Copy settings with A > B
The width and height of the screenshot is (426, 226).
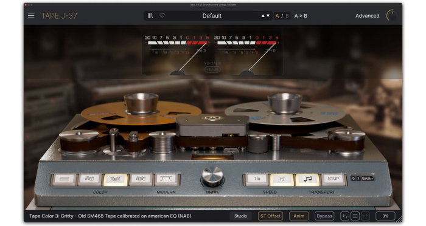(x=301, y=16)
